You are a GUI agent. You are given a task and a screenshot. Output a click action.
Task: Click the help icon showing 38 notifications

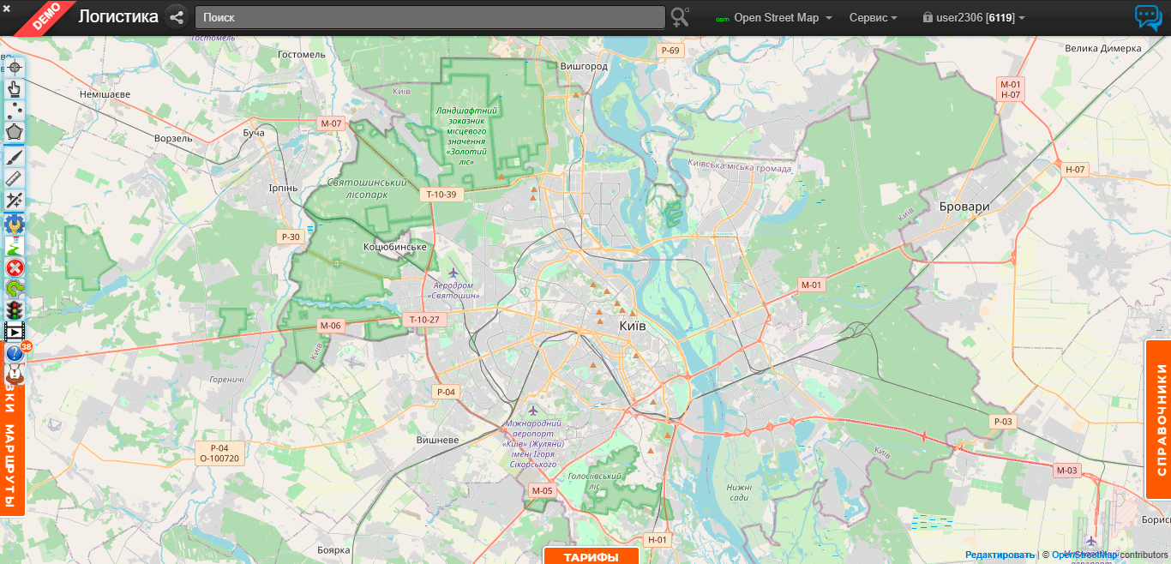tap(13, 352)
